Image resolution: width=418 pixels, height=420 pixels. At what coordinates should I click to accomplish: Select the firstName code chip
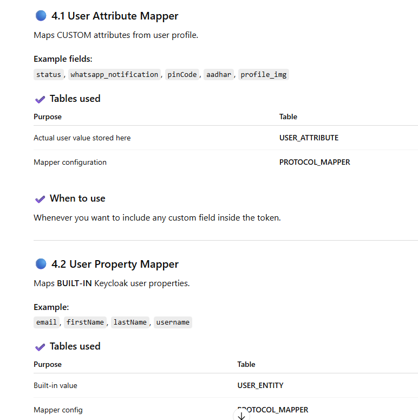(x=86, y=322)
